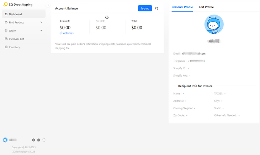Click the On Hold help question icon

(107, 17)
